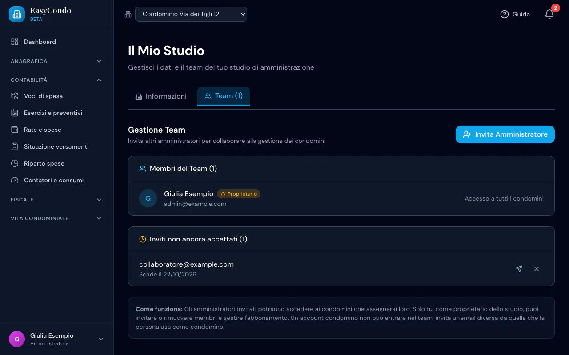Viewport: 569px width, 355px height.
Task: Open Situazione versamenti
Action: click(57, 146)
